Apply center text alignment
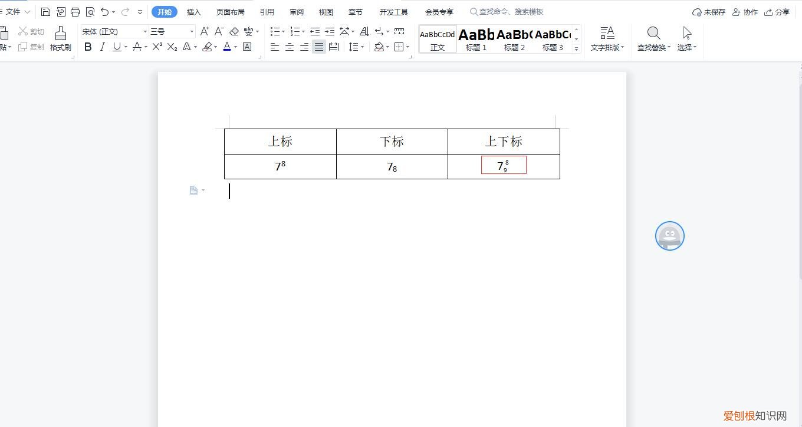Image resolution: width=802 pixels, height=427 pixels. point(289,47)
